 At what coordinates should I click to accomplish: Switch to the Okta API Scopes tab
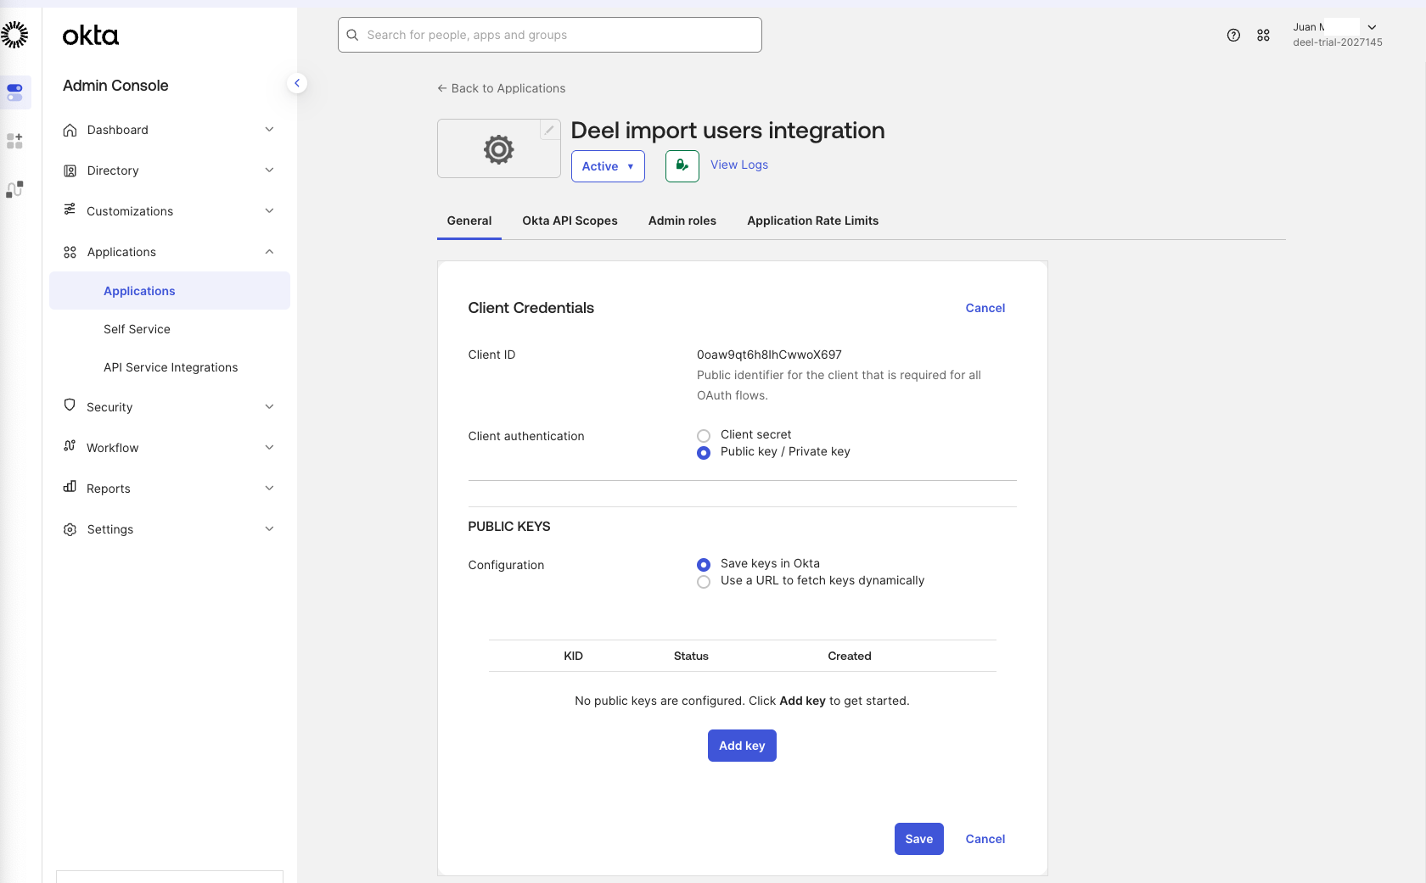coord(570,221)
